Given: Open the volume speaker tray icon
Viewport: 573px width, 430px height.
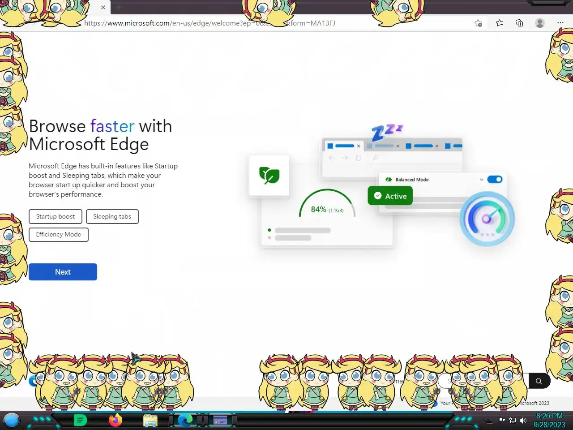Looking at the screenshot, I should pyautogui.click(x=523, y=421).
